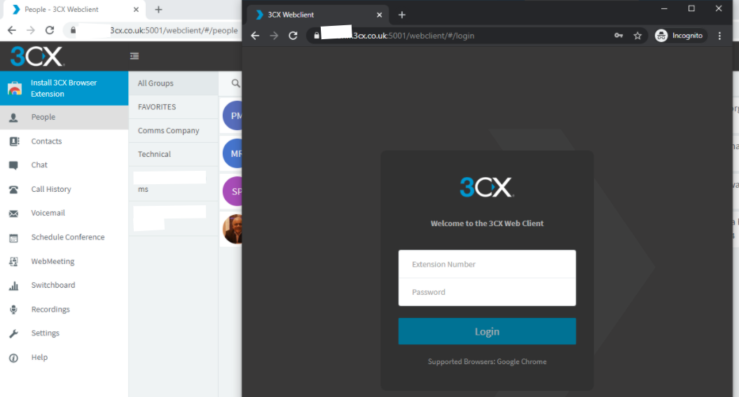The image size is (739, 397).
Task: Open the SP contact avatar
Action: [x=233, y=191]
